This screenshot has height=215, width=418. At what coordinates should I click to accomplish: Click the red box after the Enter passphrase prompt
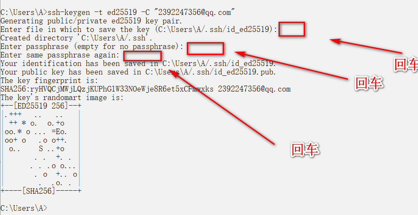point(205,49)
